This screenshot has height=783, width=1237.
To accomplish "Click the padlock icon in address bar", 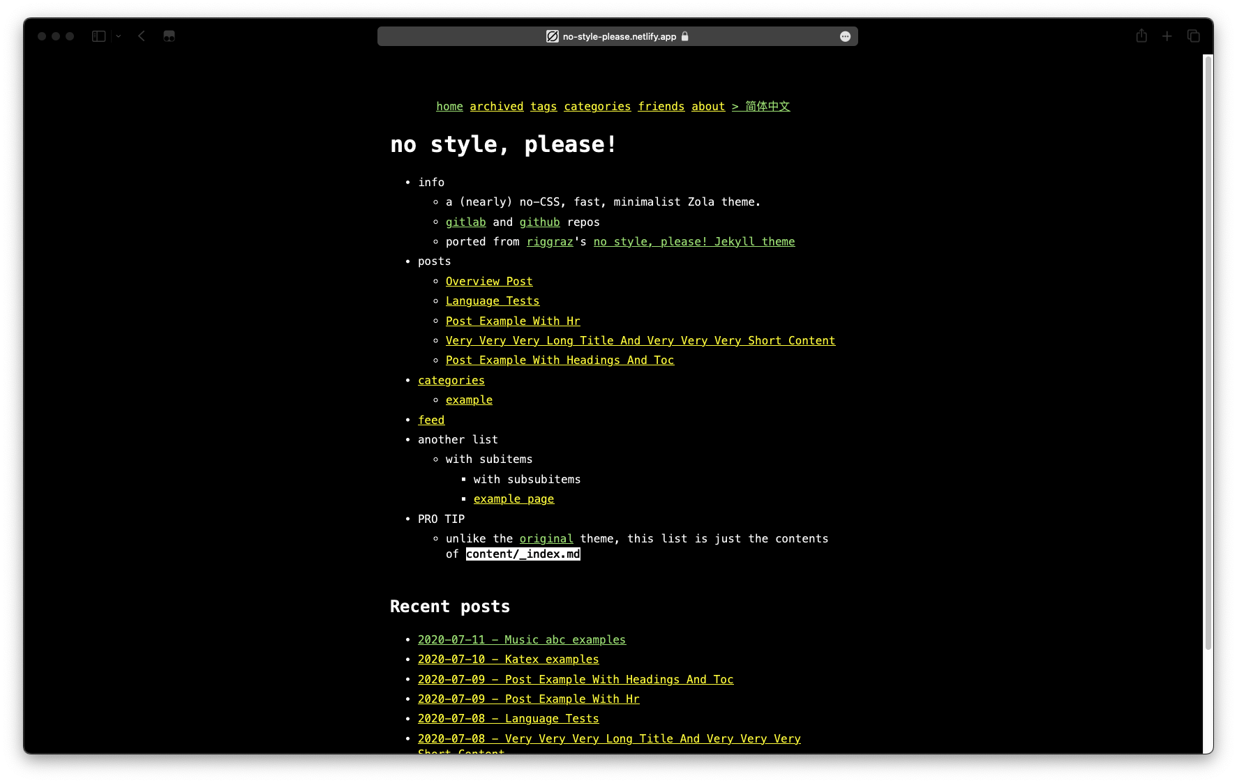I will coord(685,36).
